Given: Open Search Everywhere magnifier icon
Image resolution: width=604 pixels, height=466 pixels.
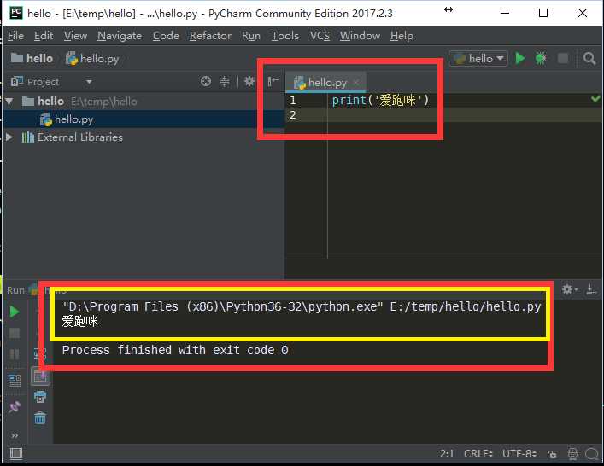Looking at the screenshot, I should 589,59.
